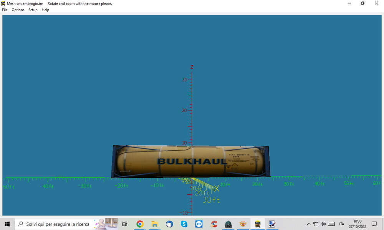Open the File menu
The image size is (384, 230).
pyautogui.click(x=5, y=10)
